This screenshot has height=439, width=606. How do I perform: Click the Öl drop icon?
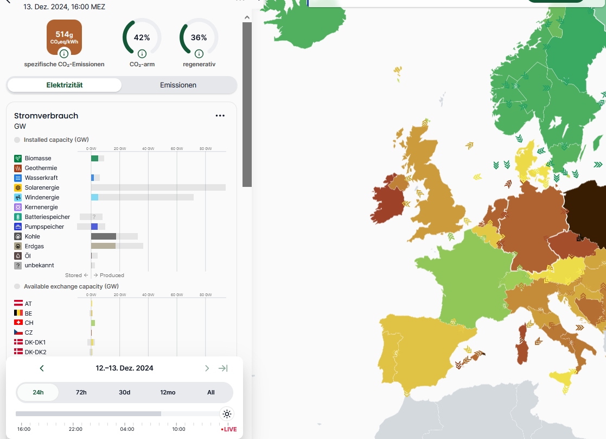click(x=18, y=256)
